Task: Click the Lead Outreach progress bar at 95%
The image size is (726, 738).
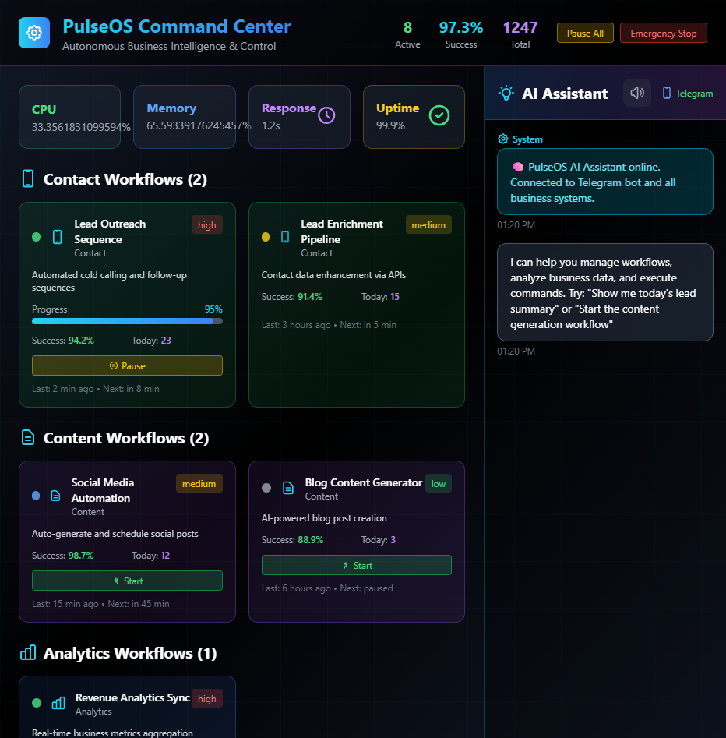Action: point(127,321)
